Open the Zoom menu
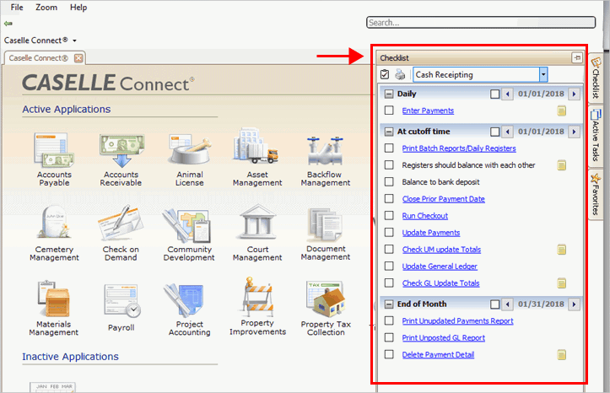The width and height of the screenshot is (610, 393). point(46,8)
